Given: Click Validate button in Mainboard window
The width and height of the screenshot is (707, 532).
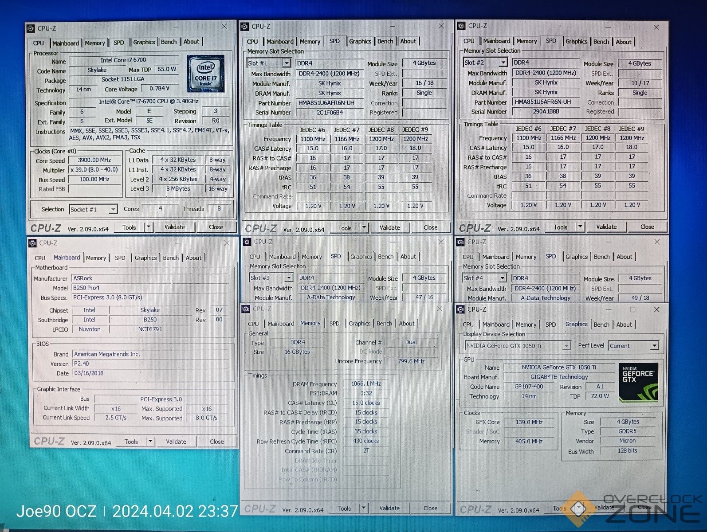Looking at the screenshot, I should pyautogui.click(x=176, y=442).
